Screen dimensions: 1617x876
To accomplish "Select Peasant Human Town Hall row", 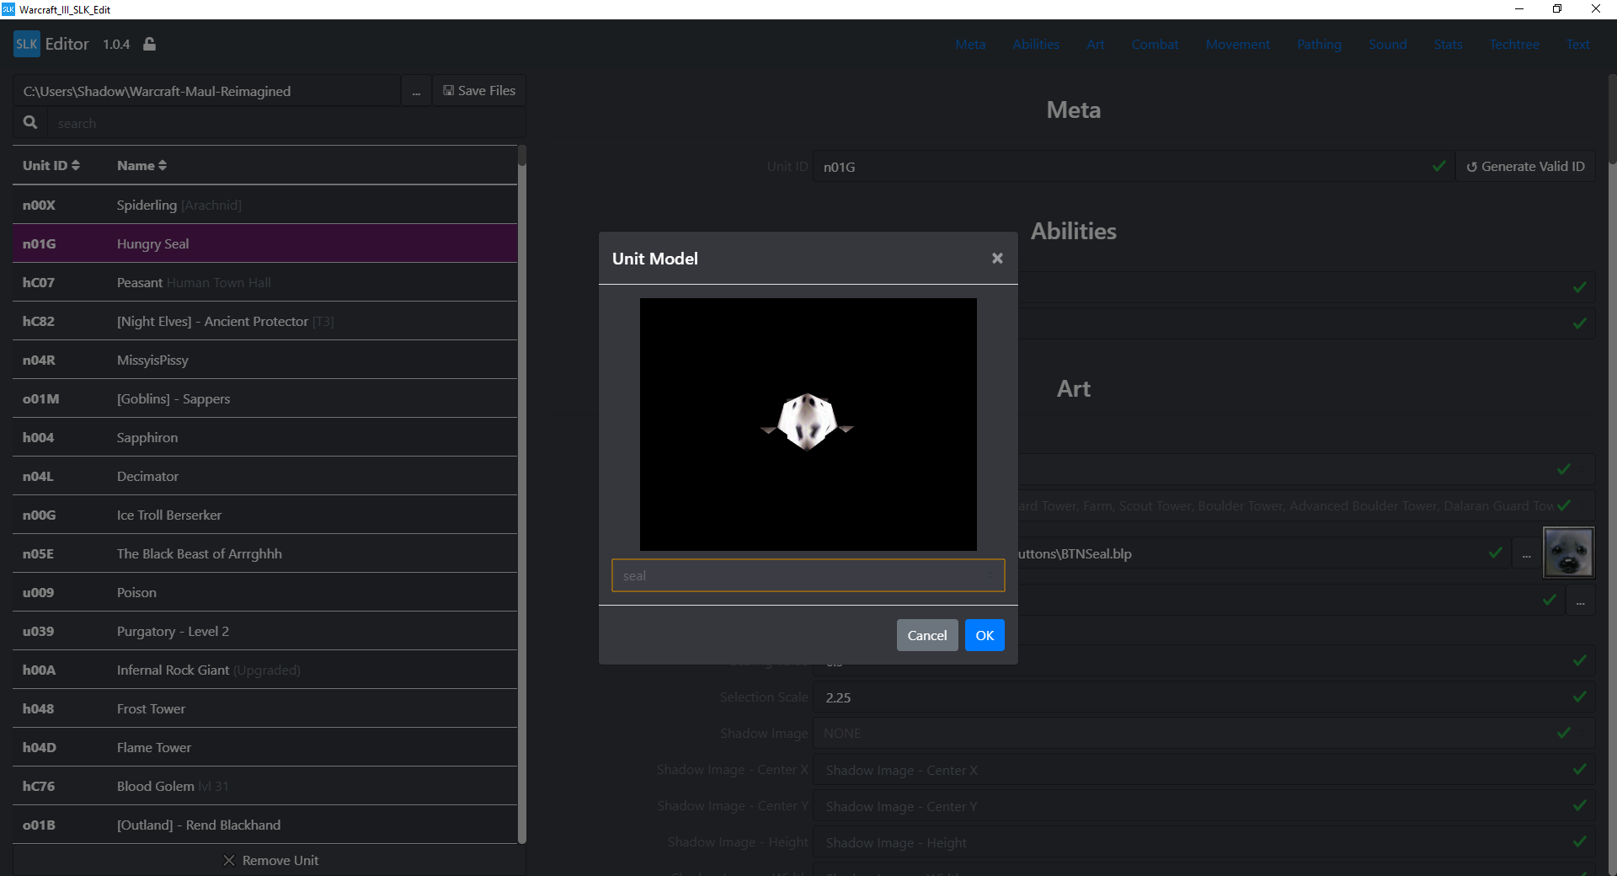I will tap(265, 282).
